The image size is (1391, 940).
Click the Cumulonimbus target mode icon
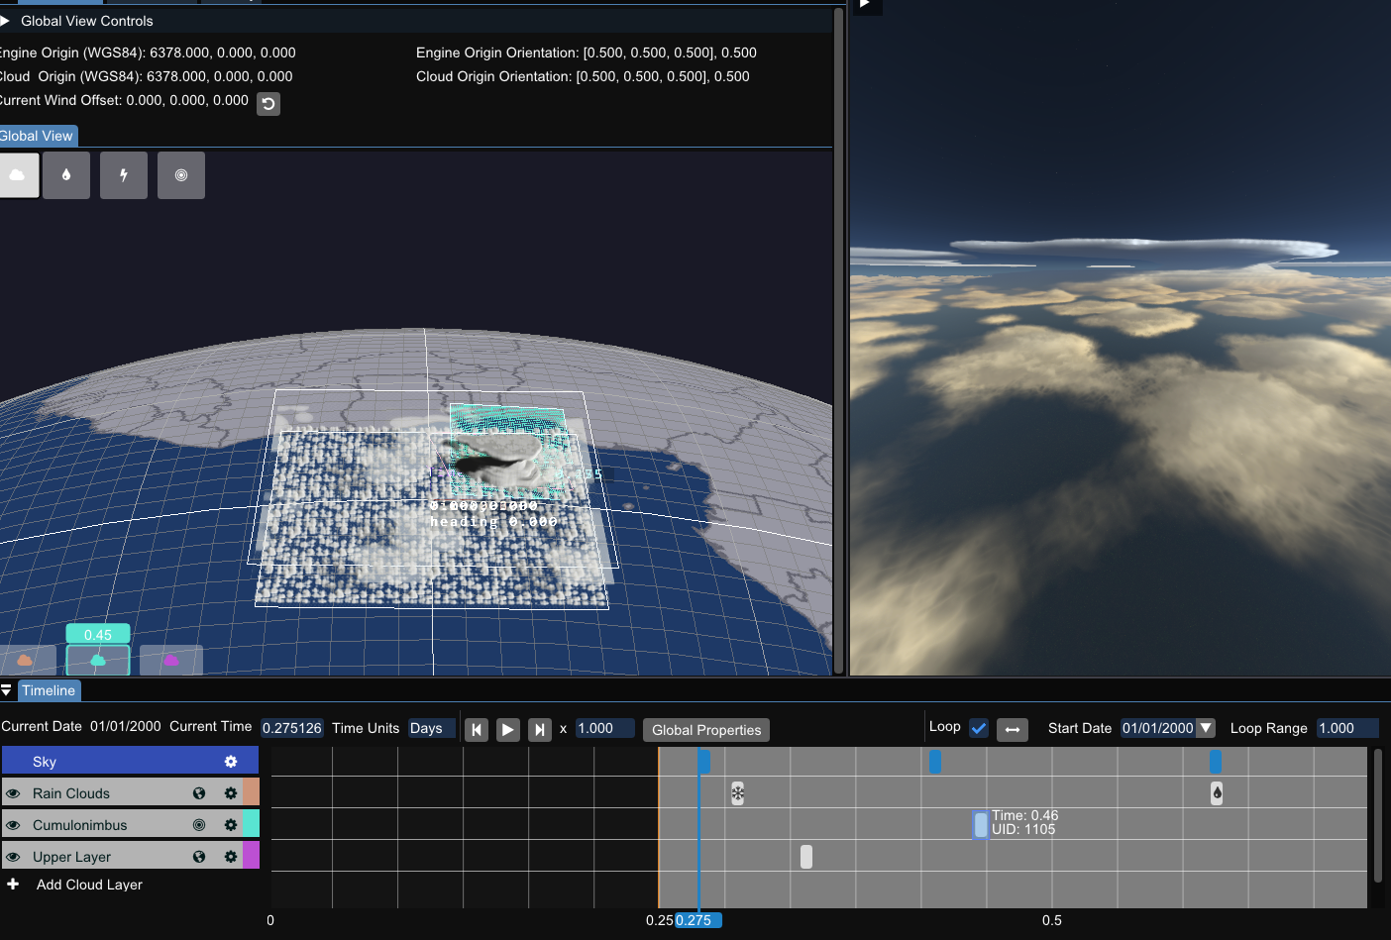coord(199,825)
